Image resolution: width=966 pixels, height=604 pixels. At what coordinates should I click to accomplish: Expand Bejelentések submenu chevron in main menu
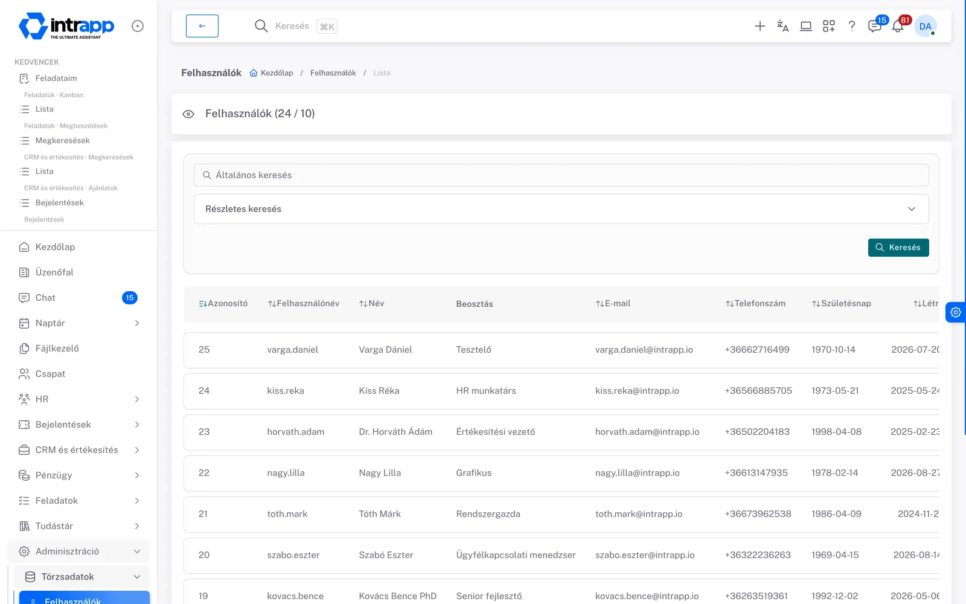point(137,425)
